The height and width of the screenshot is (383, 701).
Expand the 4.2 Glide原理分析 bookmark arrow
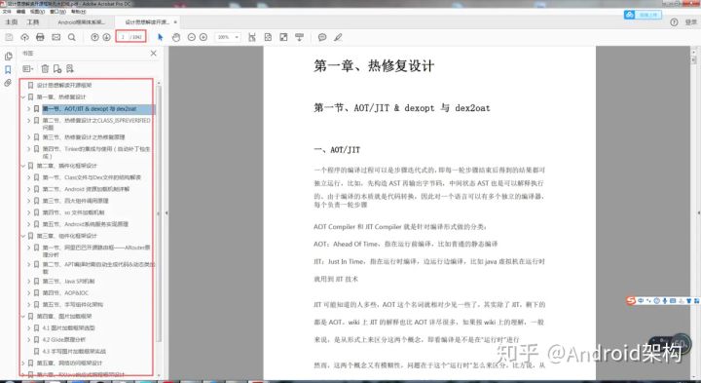(x=29, y=339)
